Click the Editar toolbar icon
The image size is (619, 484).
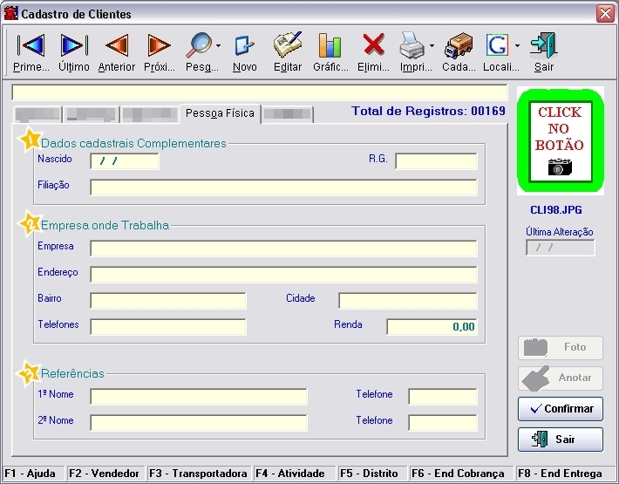[288, 51]
